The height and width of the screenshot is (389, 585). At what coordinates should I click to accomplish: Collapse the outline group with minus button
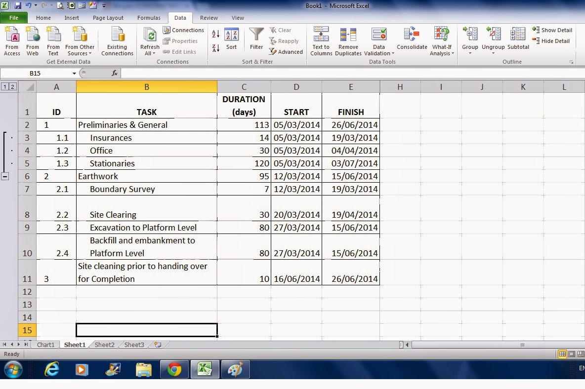(5, 177)
